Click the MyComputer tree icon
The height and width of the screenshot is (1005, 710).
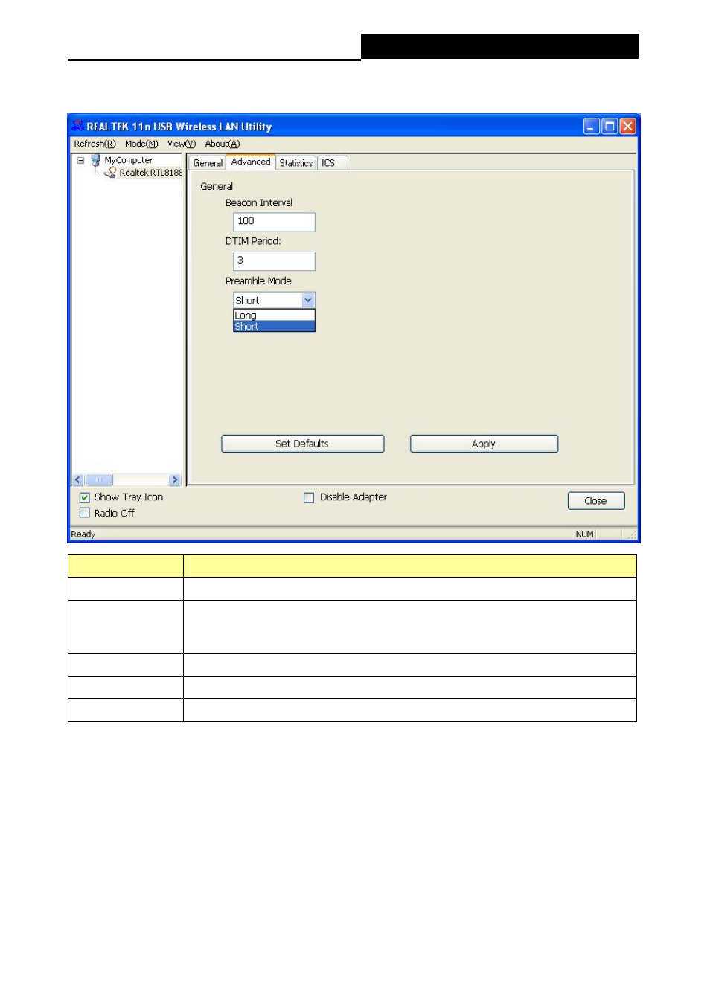(x=95, y=160)
